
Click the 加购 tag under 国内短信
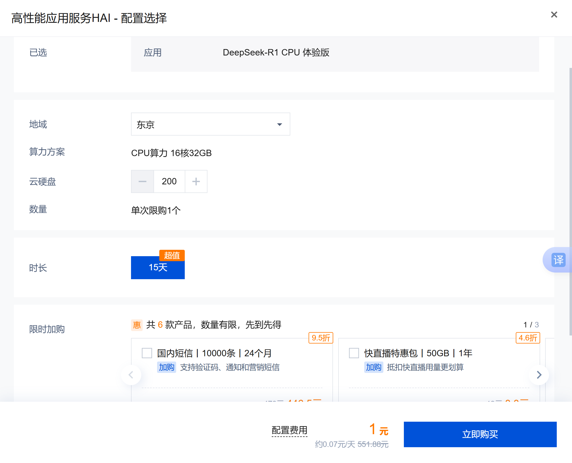(x=166, y=367)
